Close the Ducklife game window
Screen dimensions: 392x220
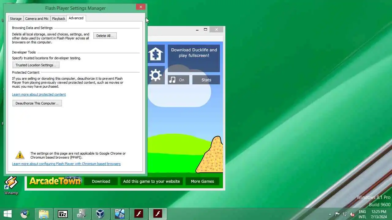pyautogui.click(x=217, y=30)
